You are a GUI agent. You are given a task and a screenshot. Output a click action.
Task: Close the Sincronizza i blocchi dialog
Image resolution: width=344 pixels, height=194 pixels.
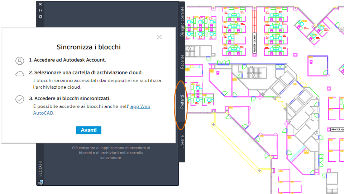159,37
